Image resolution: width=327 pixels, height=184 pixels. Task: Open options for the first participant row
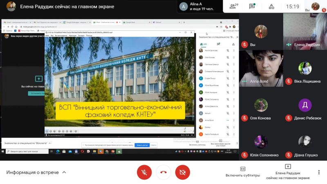tap(234, 50)
